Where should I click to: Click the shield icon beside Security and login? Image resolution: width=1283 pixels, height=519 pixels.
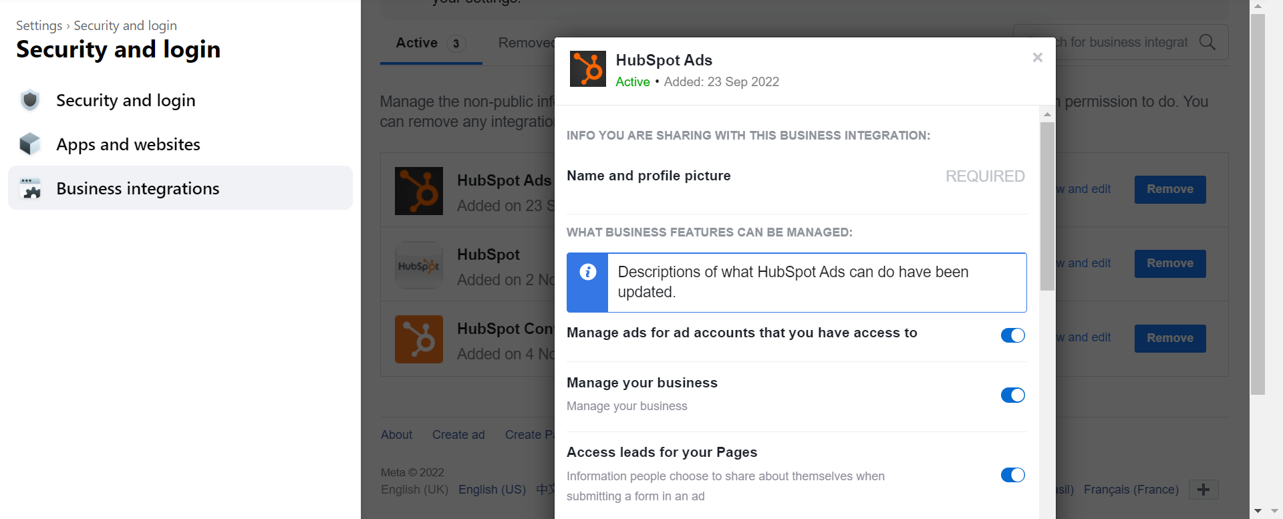point(30,100)
